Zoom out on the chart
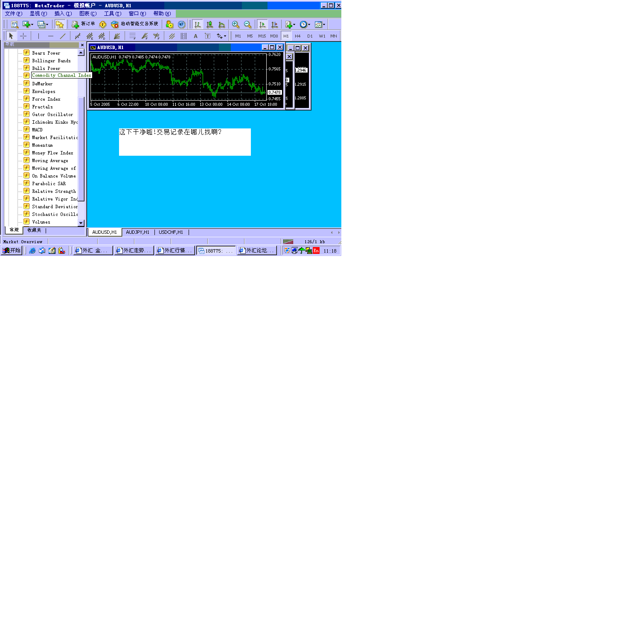 click(247, 24)
